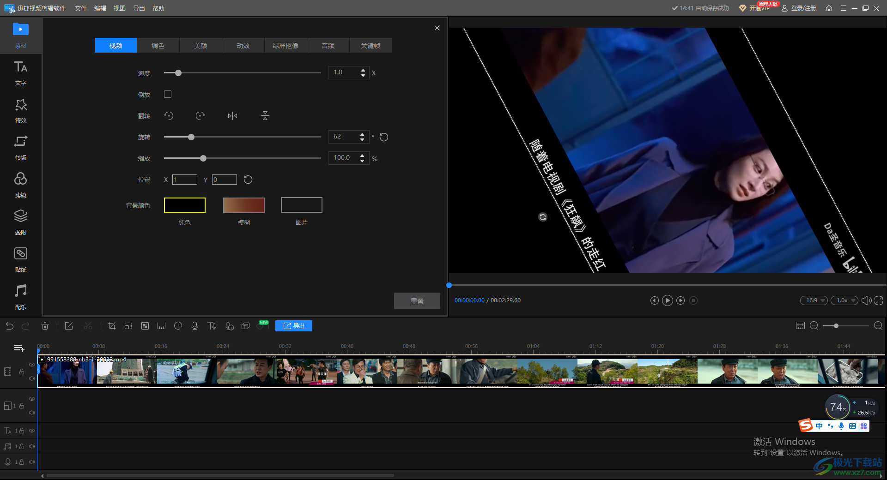
Task: Mute the music track speaker
Action: [x=32, y=446]
